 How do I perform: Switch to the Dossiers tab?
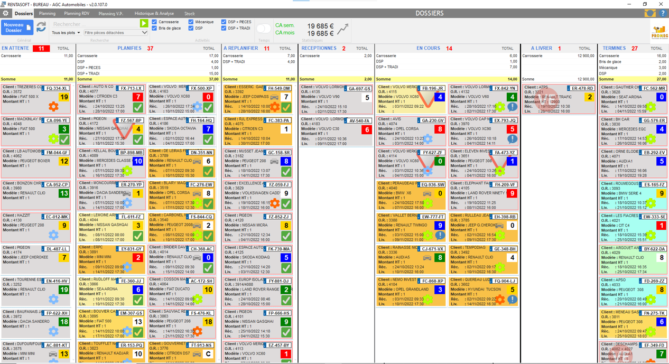(24, 13)
